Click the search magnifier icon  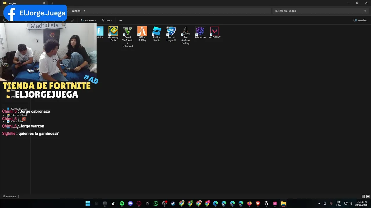coord(365,11)
